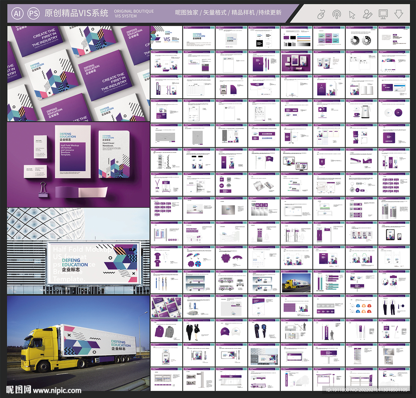The height and width of the screenshot is (398, 416).
Task: Click the AI format badge icon
Action: pos(17,13)
